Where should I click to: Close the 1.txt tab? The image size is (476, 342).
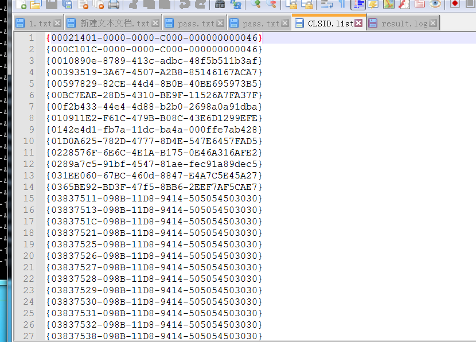[x=57, y=23]
